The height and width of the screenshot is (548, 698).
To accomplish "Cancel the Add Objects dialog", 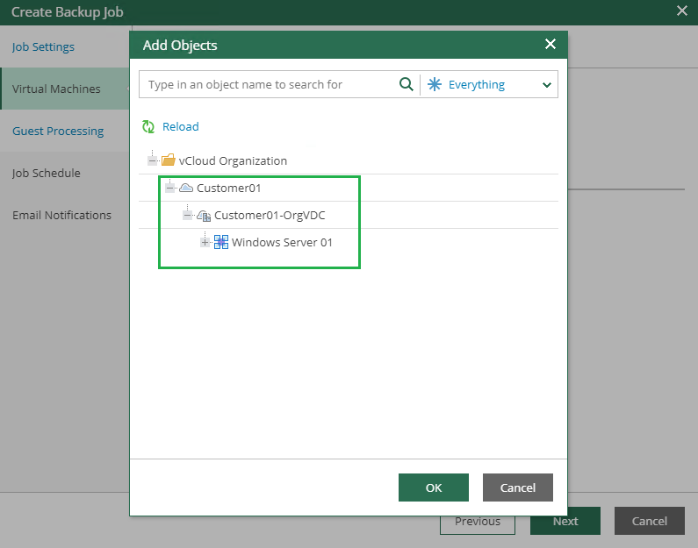I will pos(517,488).
